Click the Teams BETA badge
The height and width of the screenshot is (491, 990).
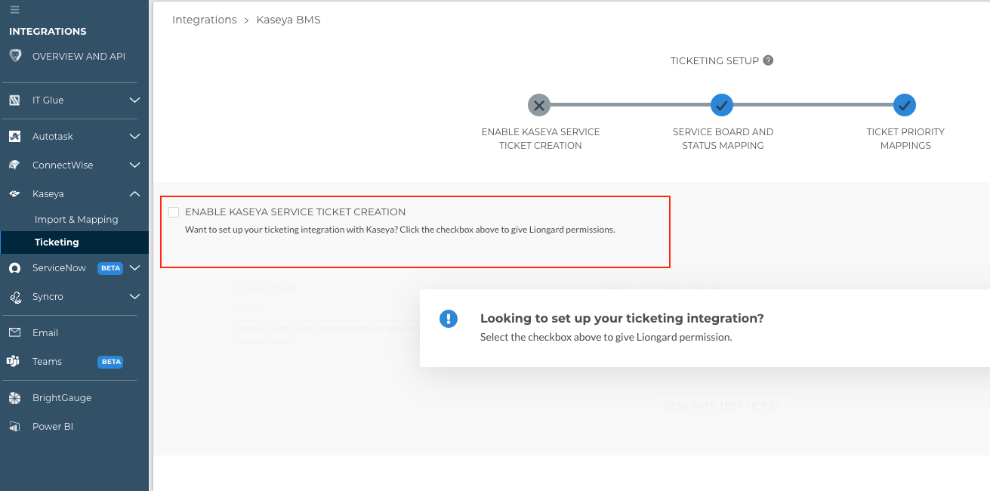tap(110, 362)
